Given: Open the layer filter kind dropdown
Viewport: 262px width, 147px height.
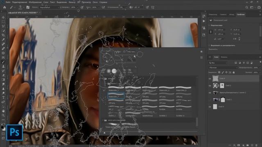Looking at the screenshot, I should pos(218,63).
